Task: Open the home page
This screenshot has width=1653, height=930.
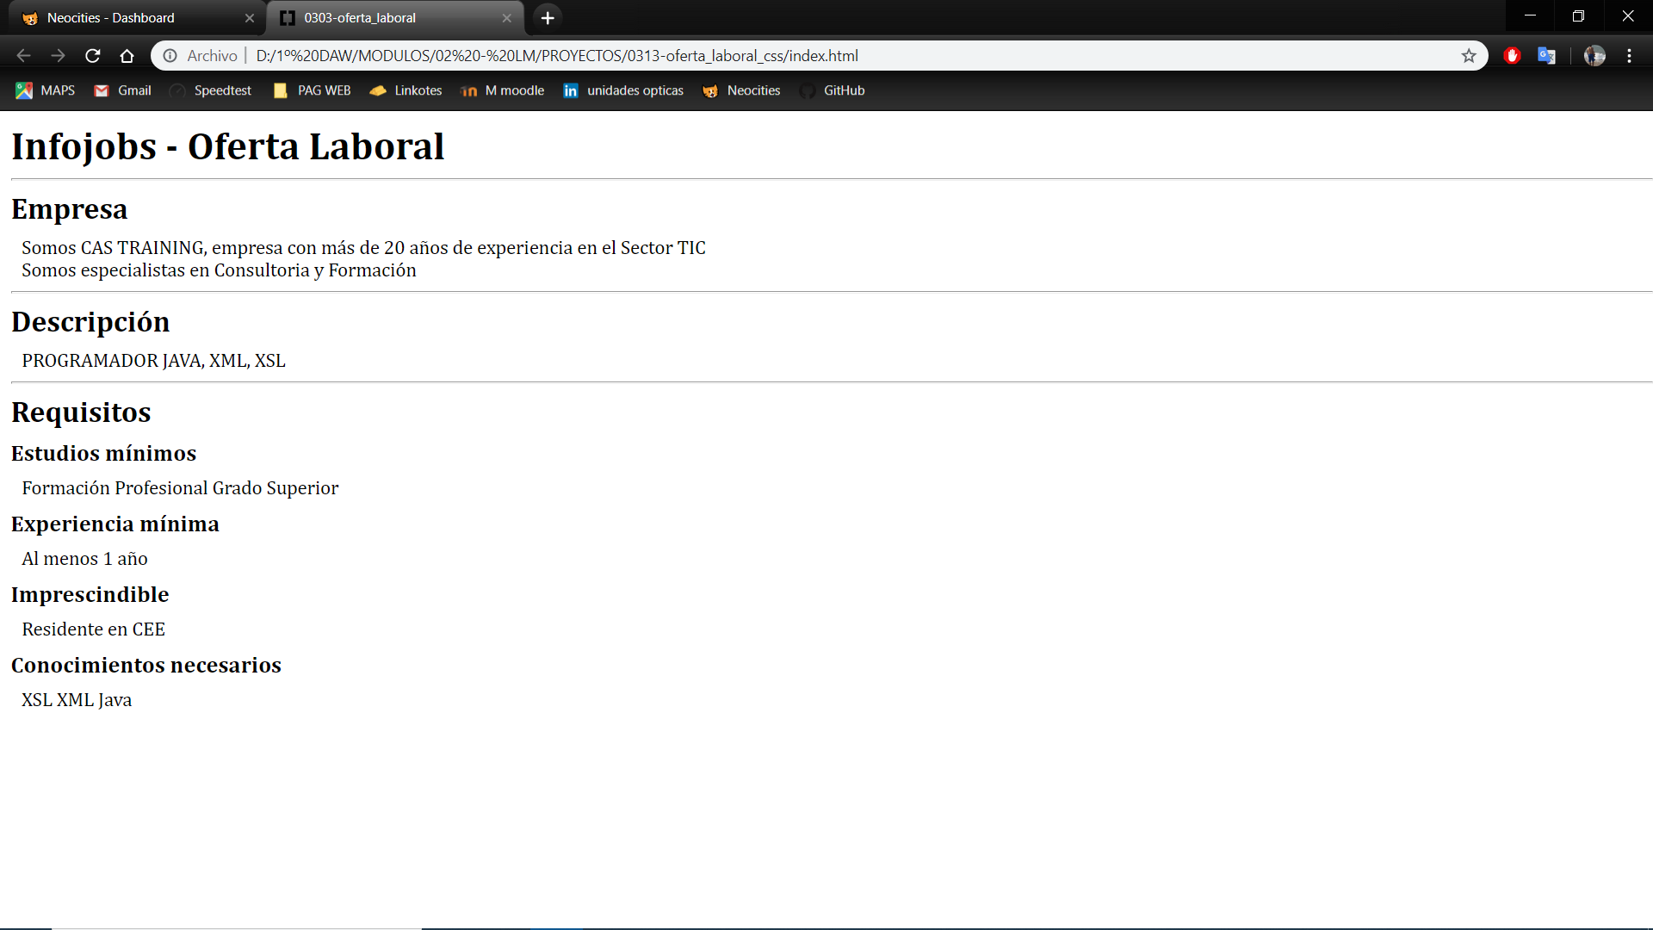Action: (127, 56)
